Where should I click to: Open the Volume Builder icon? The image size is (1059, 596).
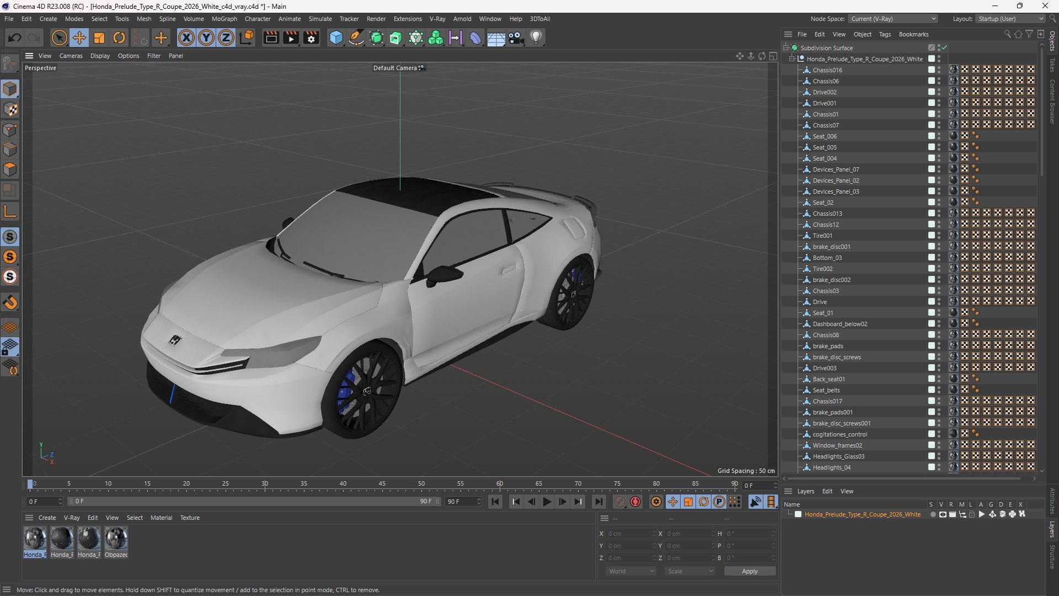click(436, 38)
